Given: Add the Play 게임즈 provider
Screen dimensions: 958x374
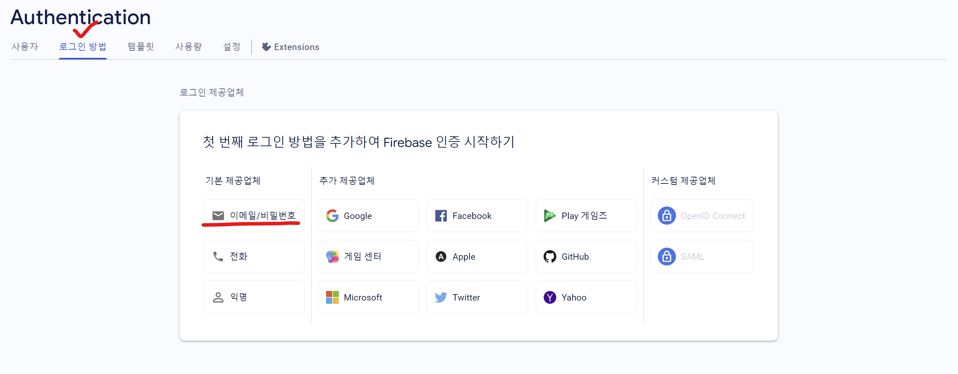Looking at the screenshot, I should coord(586,216).
